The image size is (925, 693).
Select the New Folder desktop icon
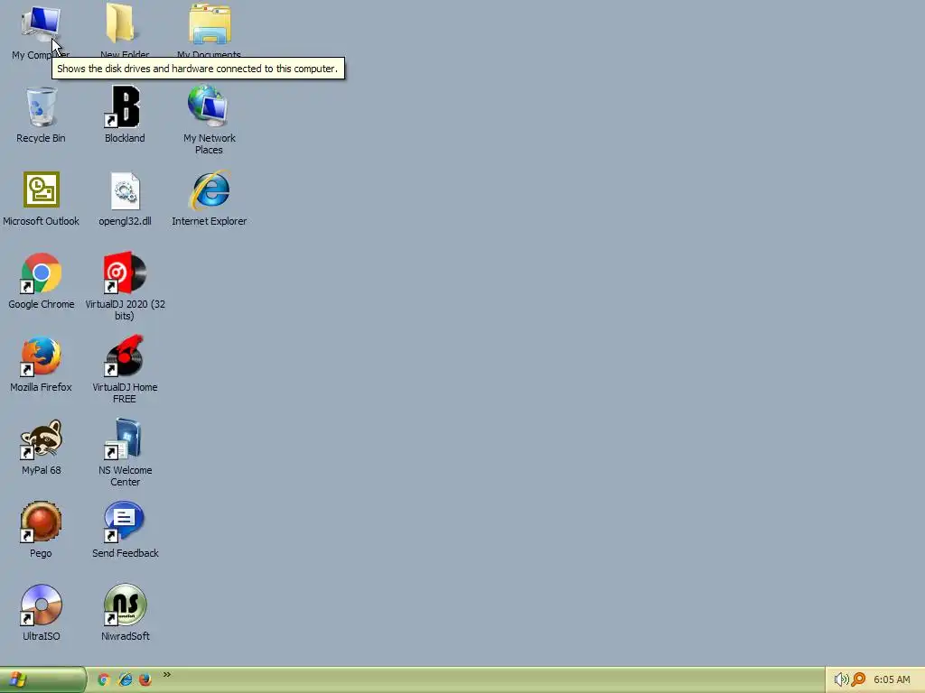(x=125, y=24)
